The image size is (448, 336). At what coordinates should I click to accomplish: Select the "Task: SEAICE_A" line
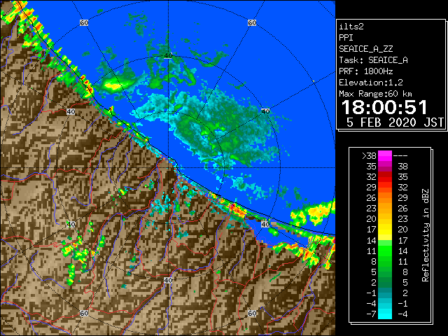pos(373,60)
